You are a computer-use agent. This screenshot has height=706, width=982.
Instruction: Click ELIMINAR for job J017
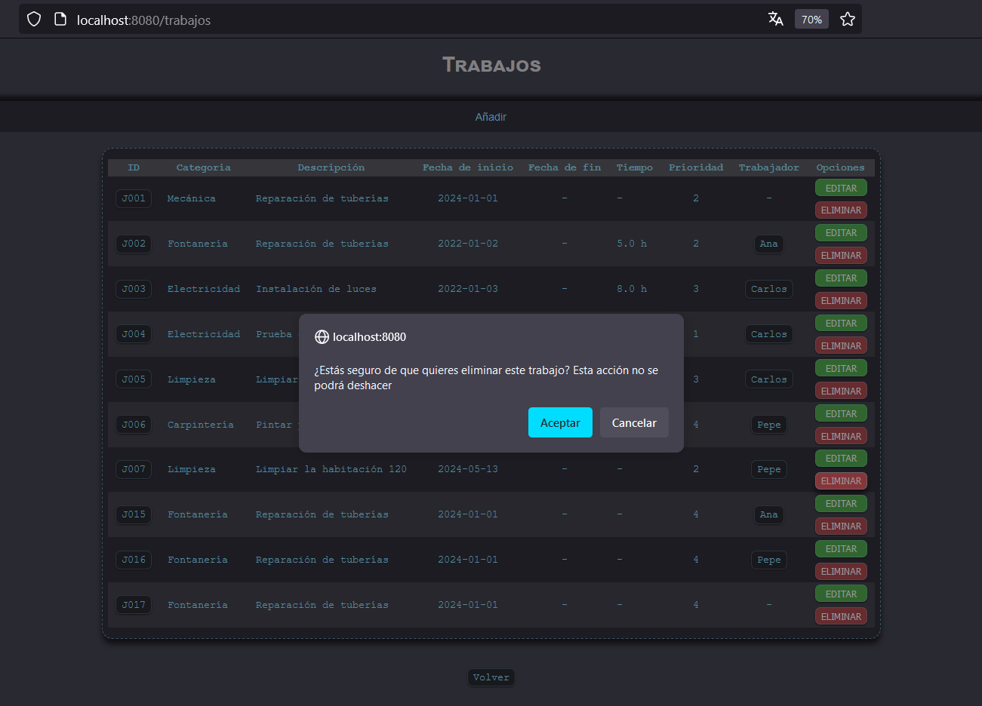tap(841, 616)
